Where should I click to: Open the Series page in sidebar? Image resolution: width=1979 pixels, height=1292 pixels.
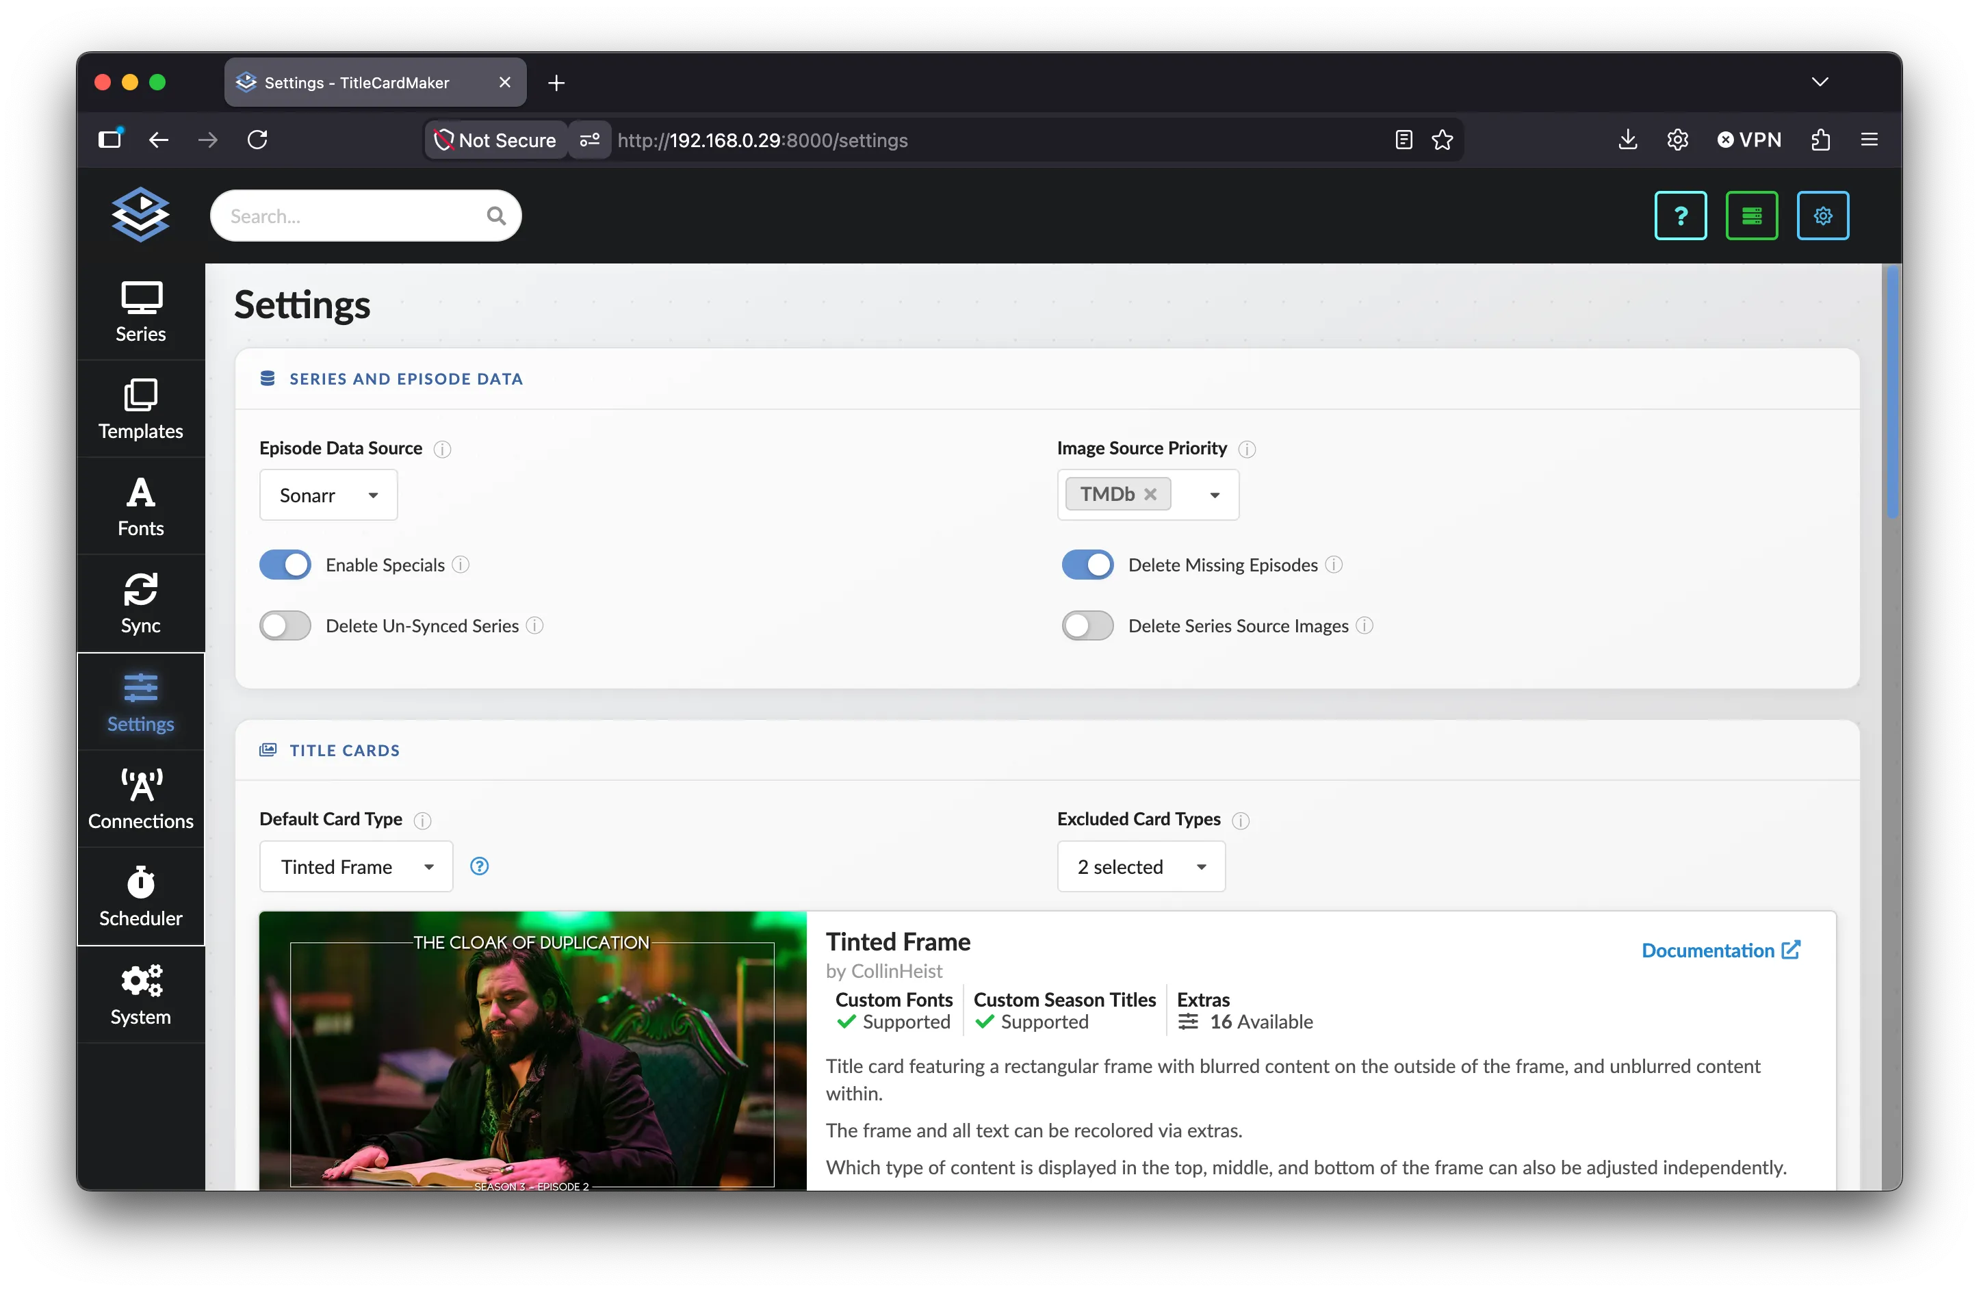pos(140,313)
